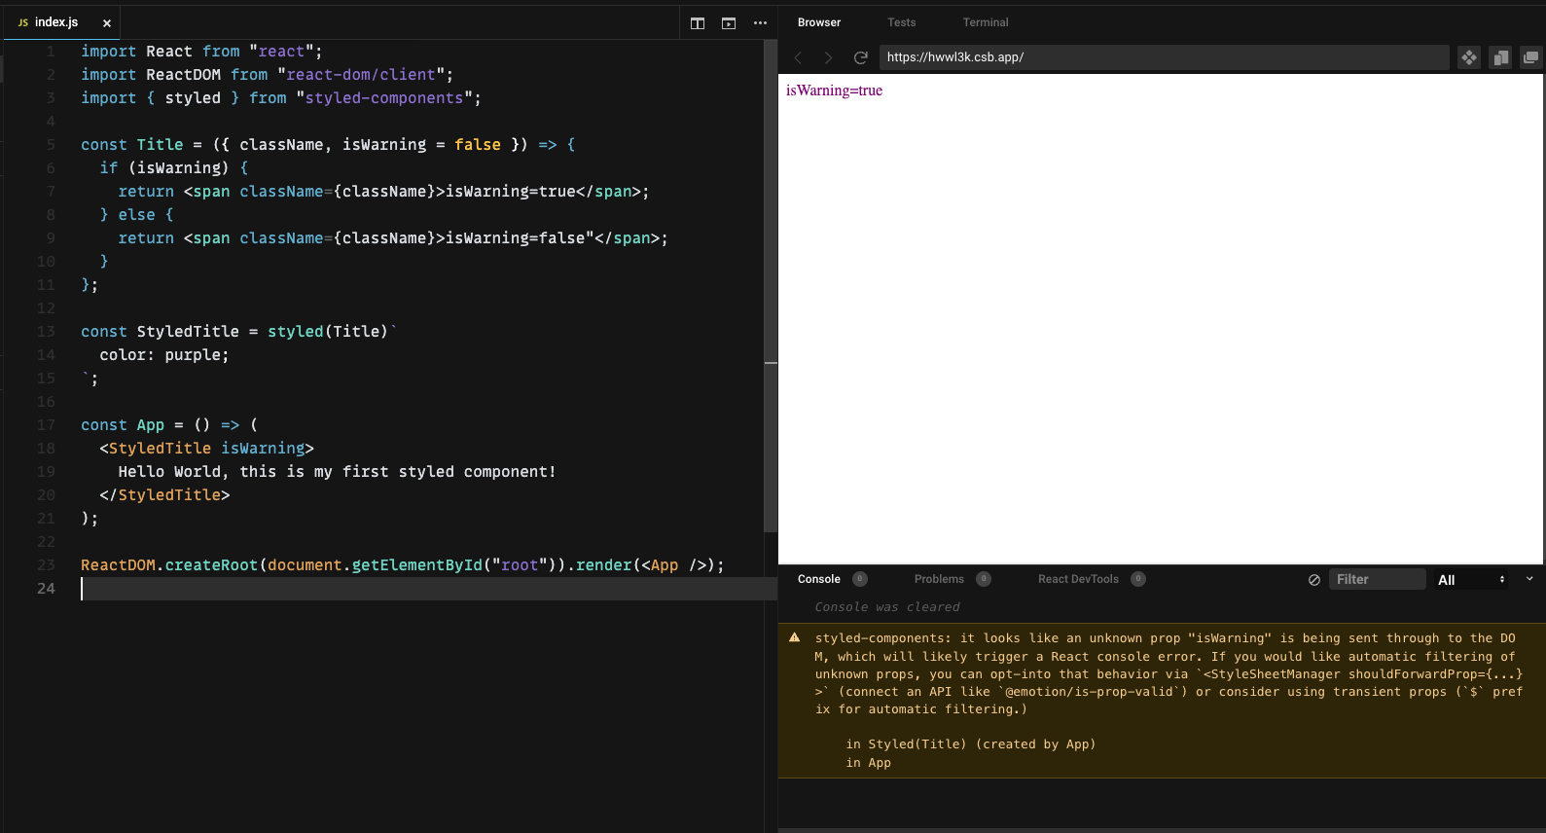The height and width of the screenshot is (833, 1546).
Task: Close the index.js editor tab
Action: pyautogui.click(x=107, y=23)
